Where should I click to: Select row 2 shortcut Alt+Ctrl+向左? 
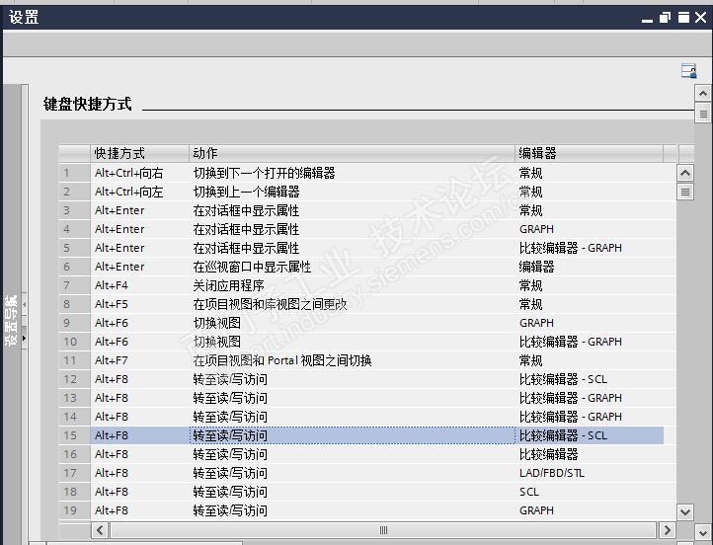click(x=139, y=192)
